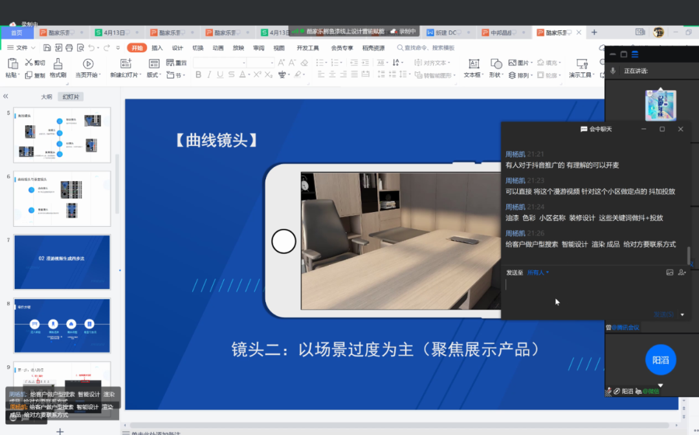
Task: Click the Undo arrow icon
Action: tap(91, 48)
